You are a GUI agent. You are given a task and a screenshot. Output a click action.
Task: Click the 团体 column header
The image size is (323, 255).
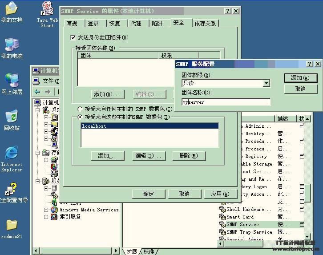[118, 56]
